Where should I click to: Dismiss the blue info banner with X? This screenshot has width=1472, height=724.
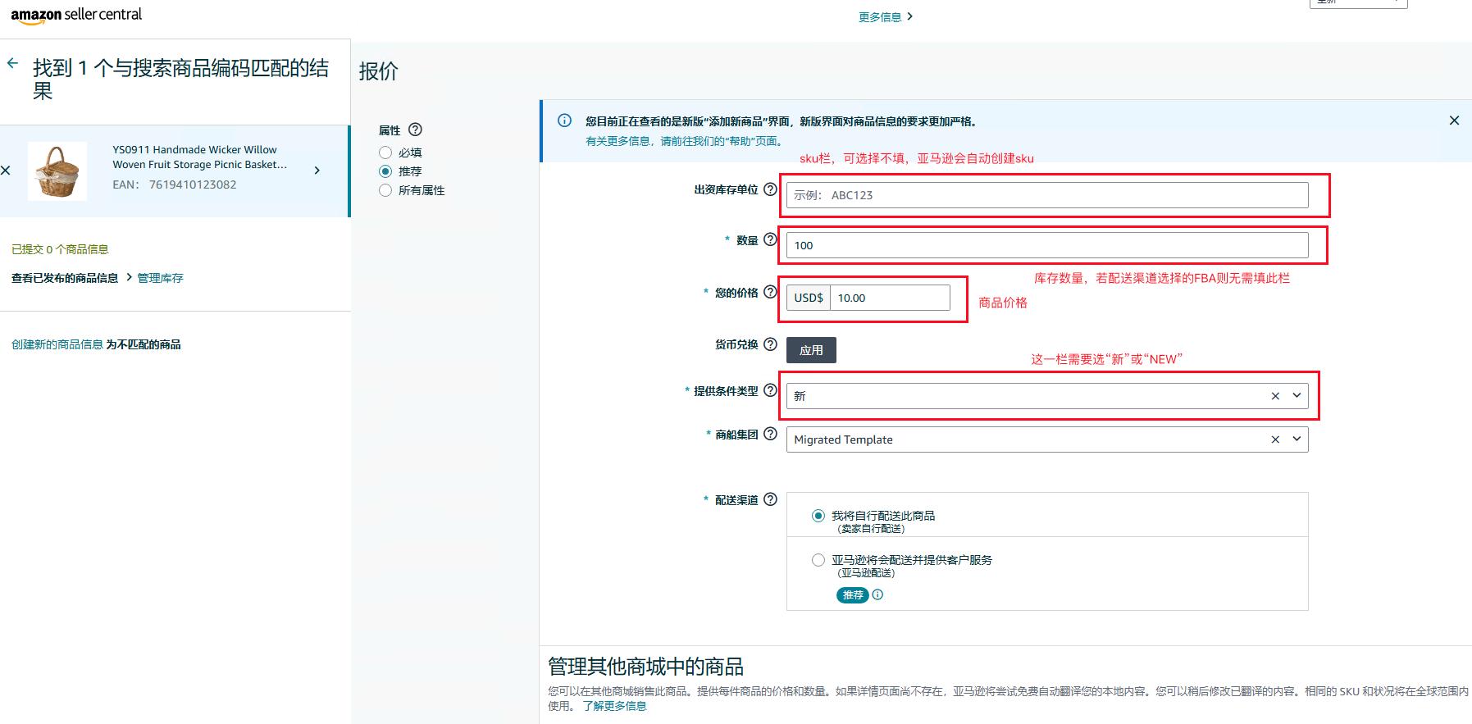coord(1454,121)
